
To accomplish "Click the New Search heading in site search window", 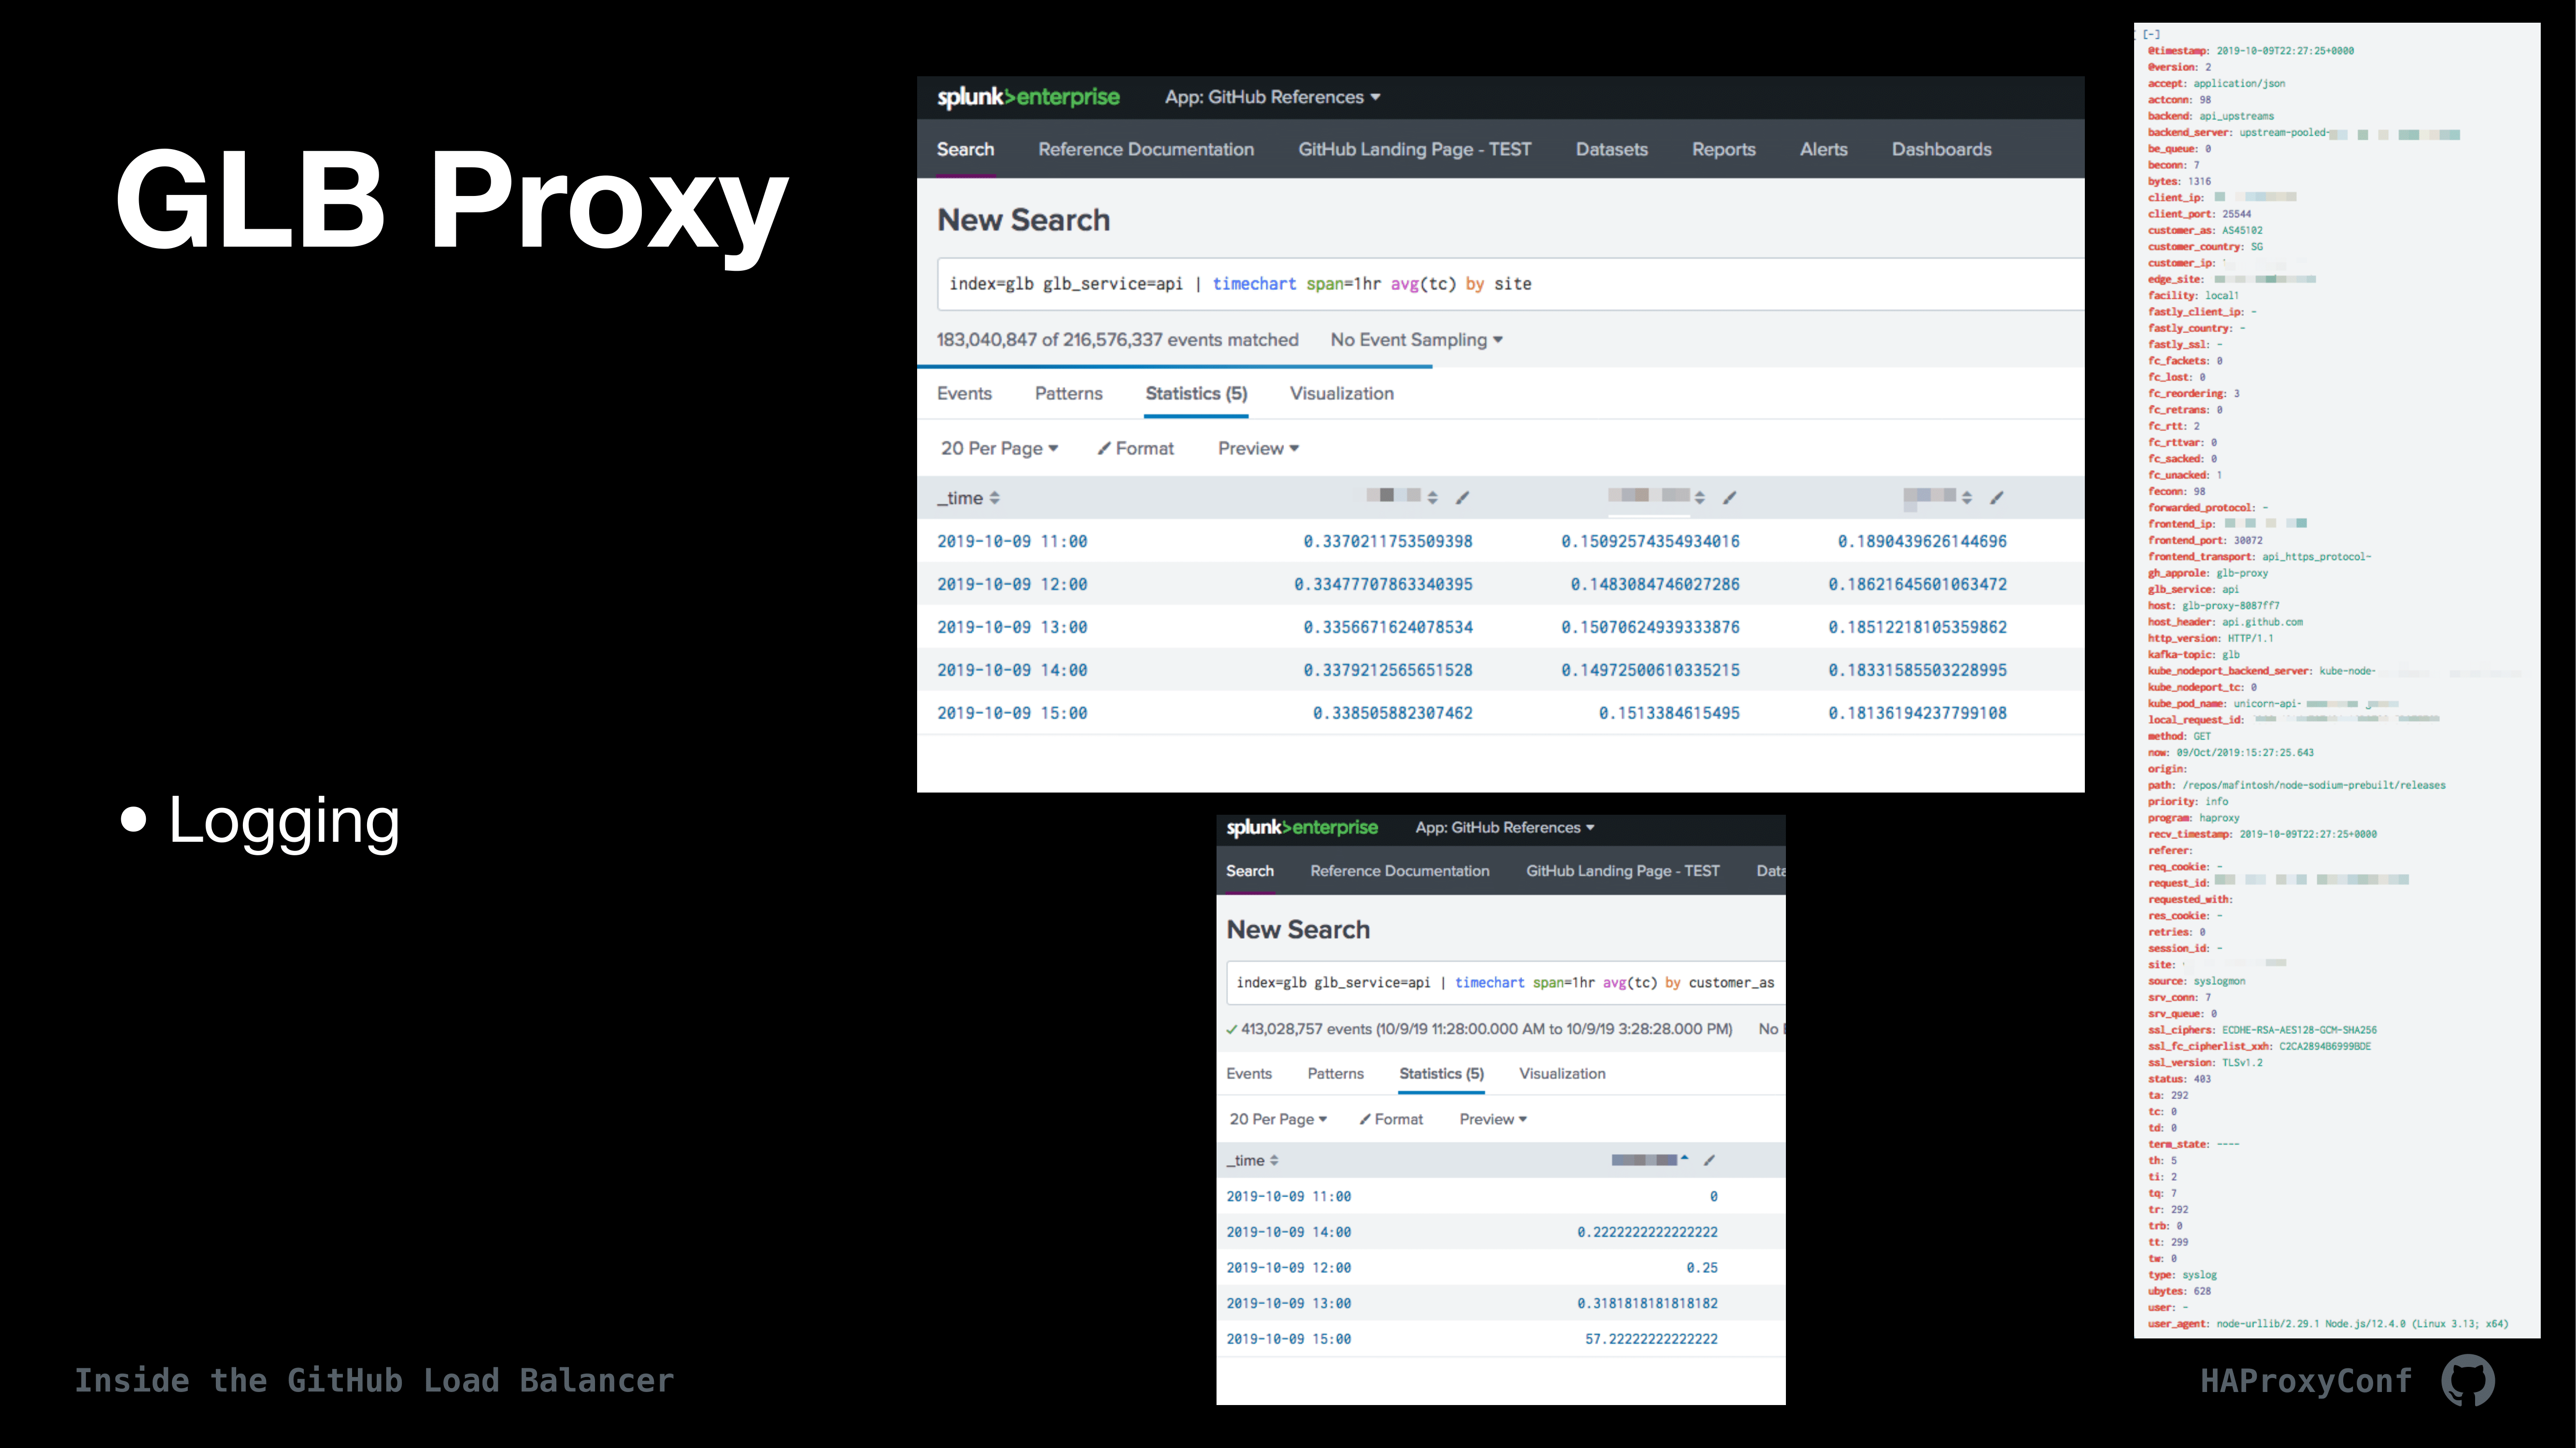I will click(x=1024, y=220).
